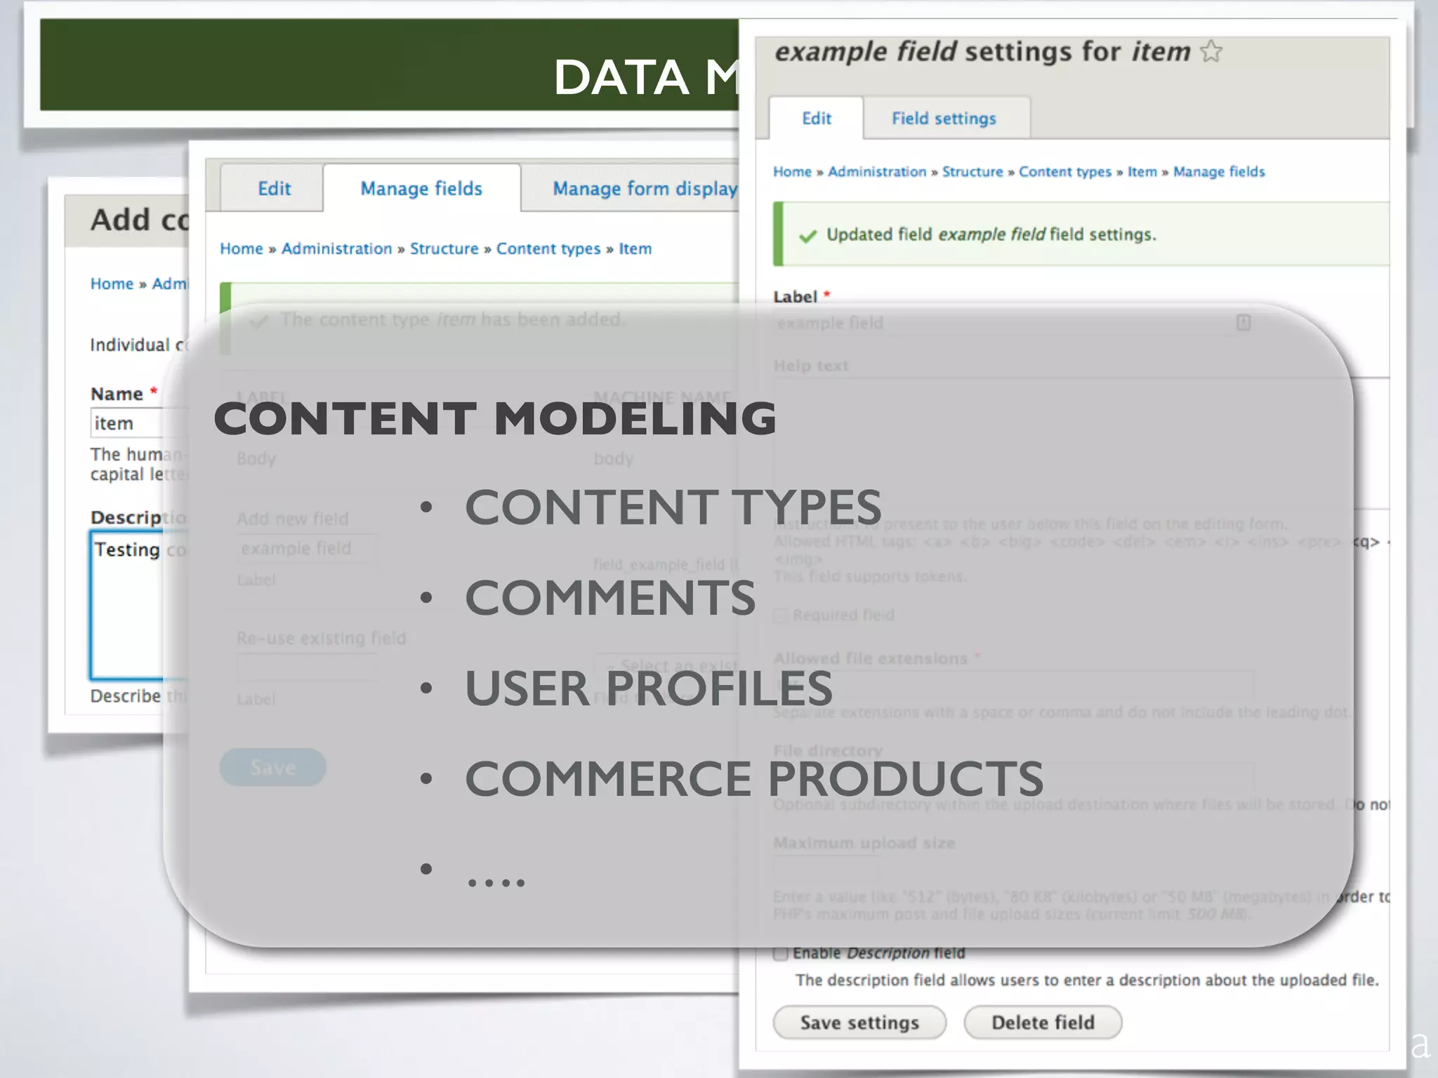
Task: Click Home breadcrumb in field settings window
Action: tap(792, 172)
